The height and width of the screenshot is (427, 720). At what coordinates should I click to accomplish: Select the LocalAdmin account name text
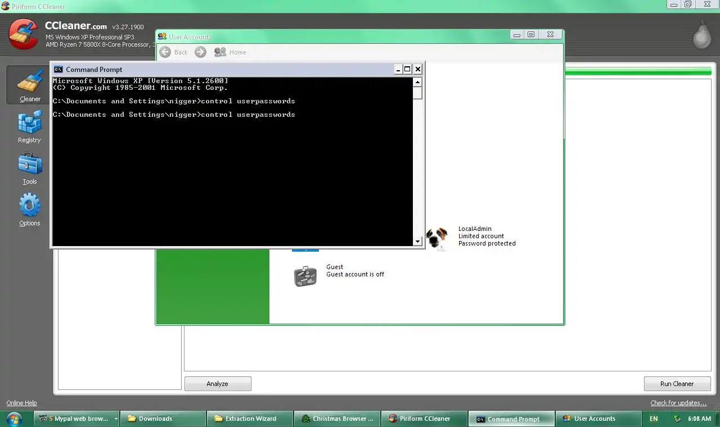pos(475,229)
